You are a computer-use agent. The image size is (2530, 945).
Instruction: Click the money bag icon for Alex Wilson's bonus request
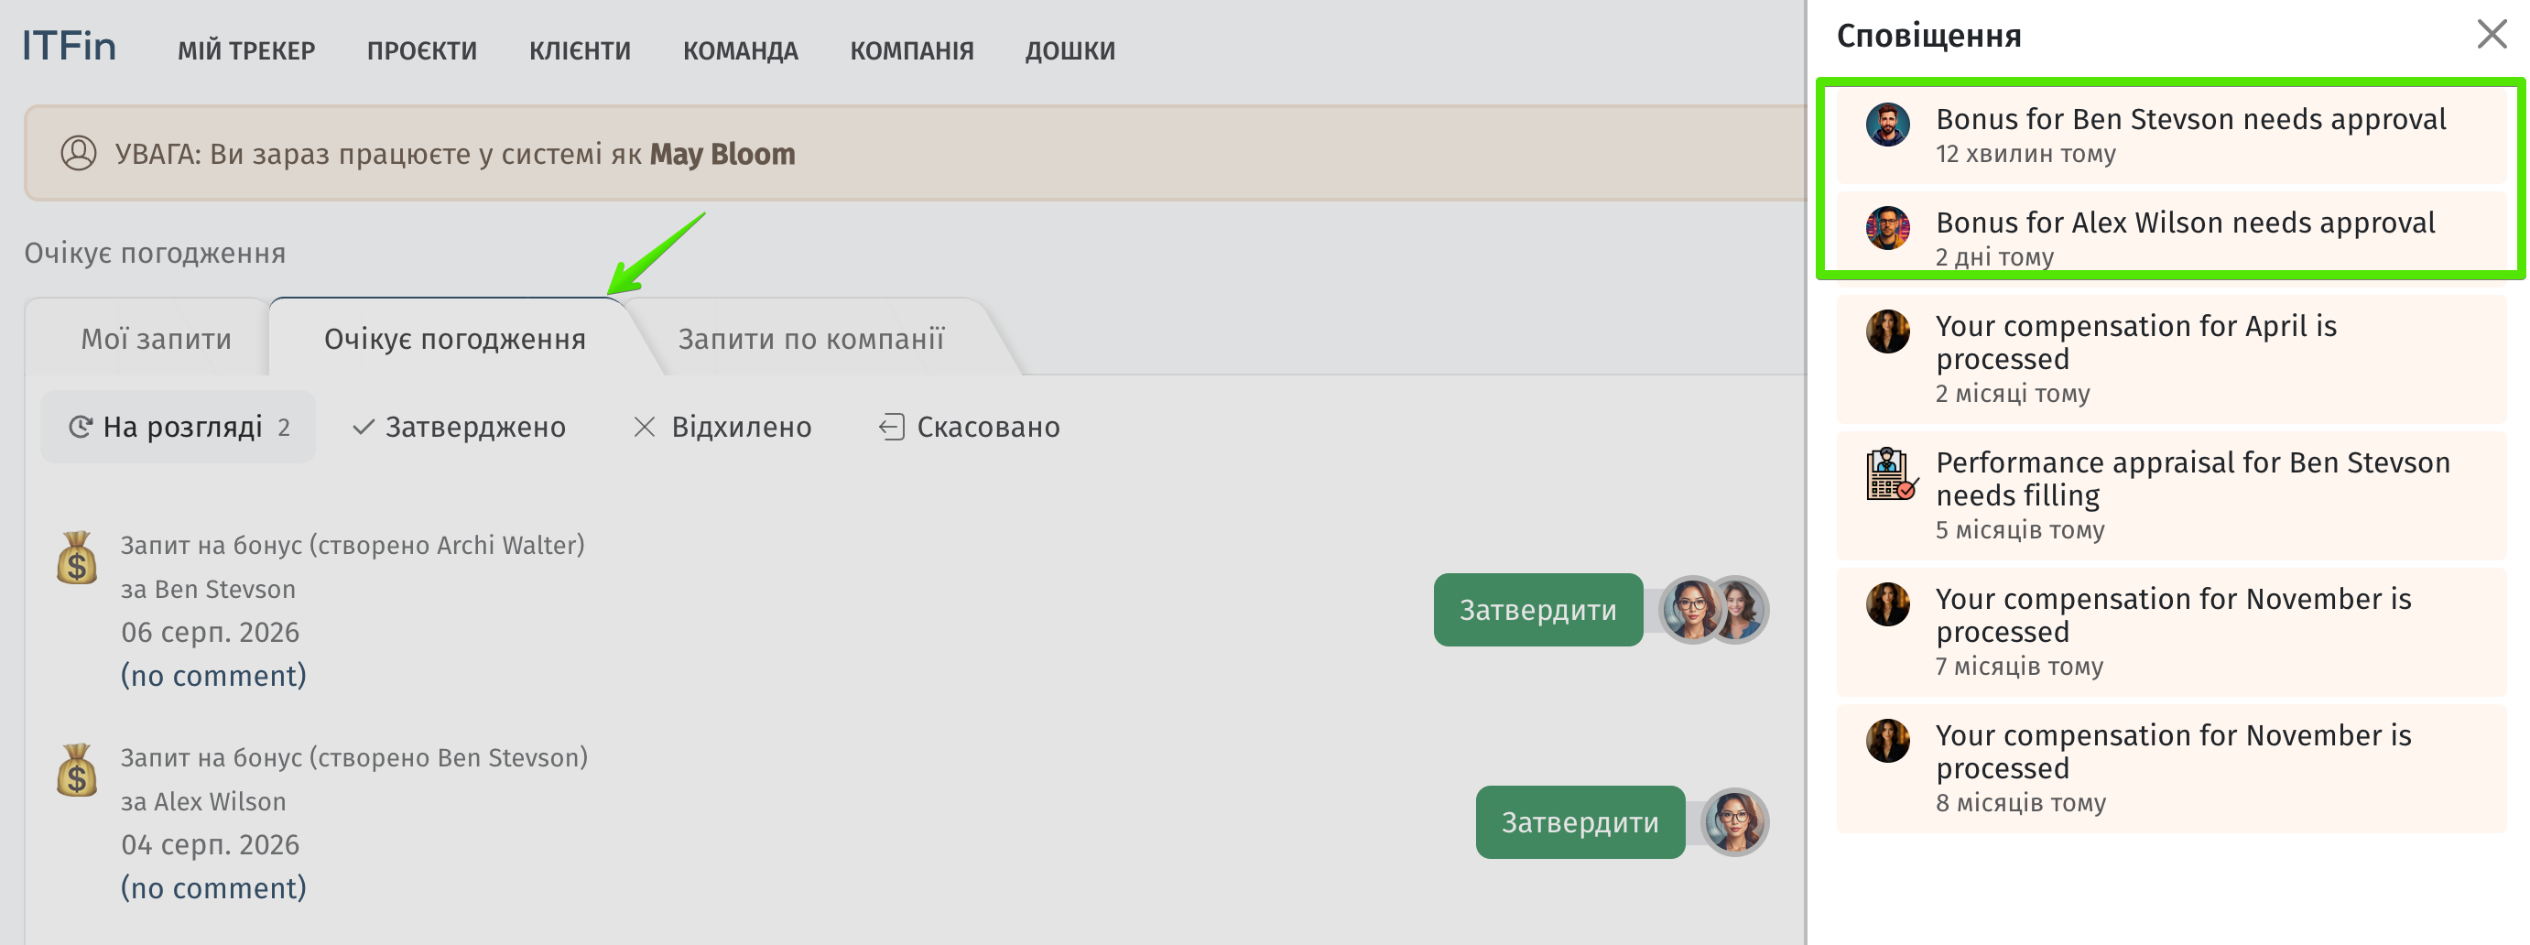tap(77, 770)
